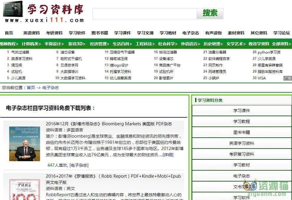The image size is (292, 200).
Task: Open the 彭博市场杂志 Bloomberg Markets title
Action: [x=109, y=124]
